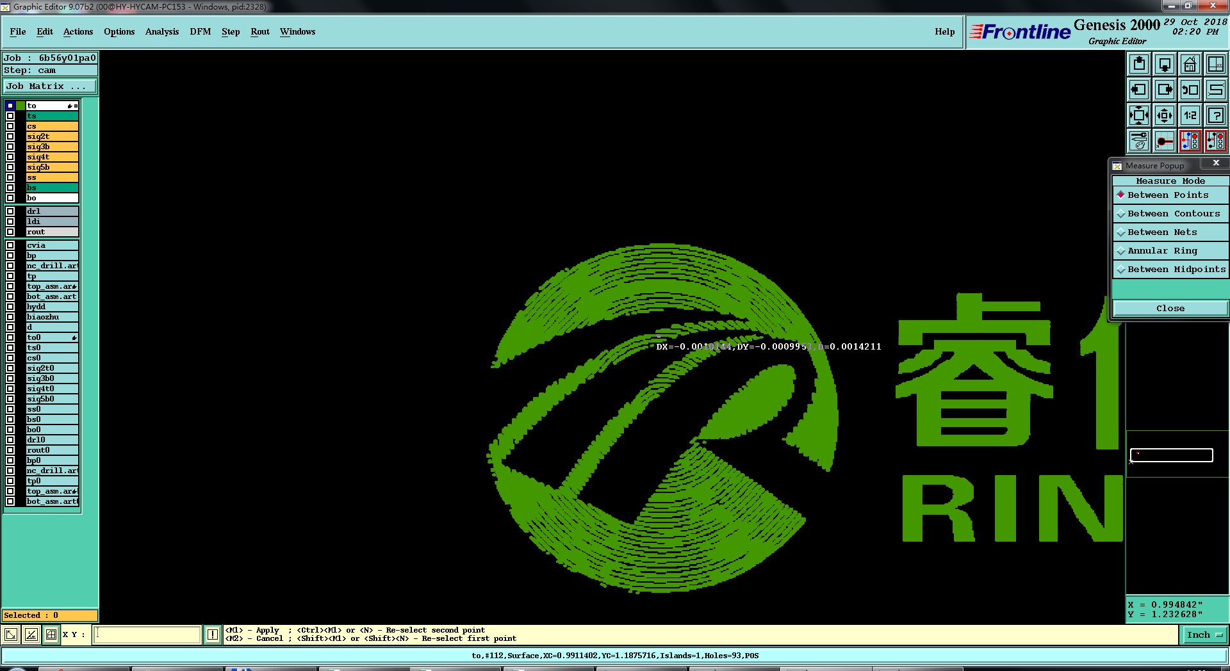Select the Between Points measure mode
Image resolution: width=1230 pixels, height=671 pixels.
[x=1170, y=195]
